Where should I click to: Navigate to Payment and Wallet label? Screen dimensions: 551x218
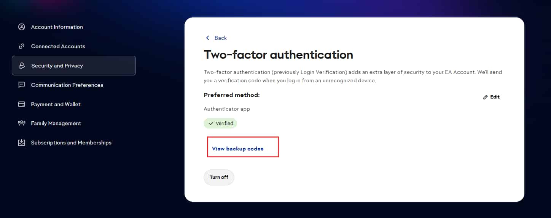[56, 104]
